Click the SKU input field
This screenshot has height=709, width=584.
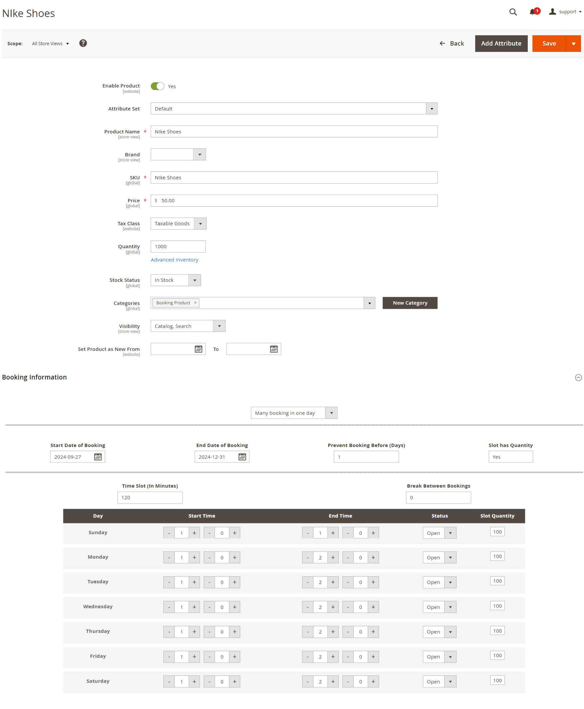click(x=294, y=178)
